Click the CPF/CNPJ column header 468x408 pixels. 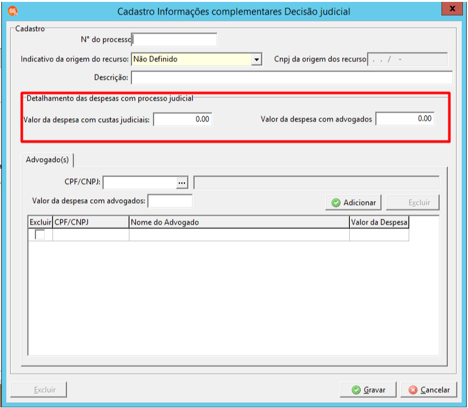pos(91,222)
